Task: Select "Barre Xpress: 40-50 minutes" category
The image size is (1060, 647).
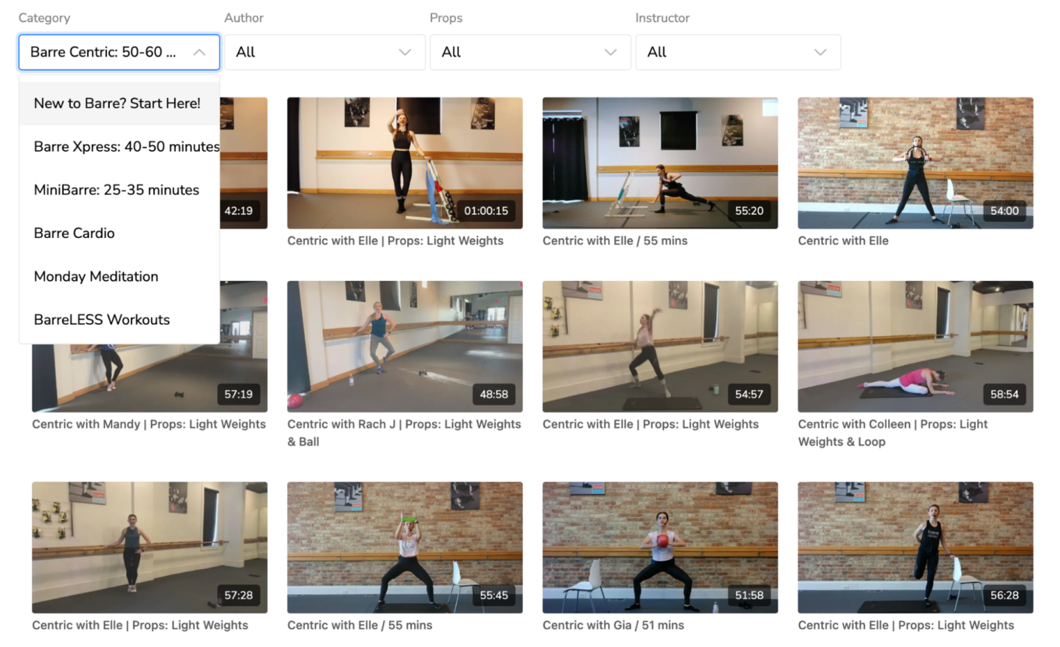Action: click(x=126, y=146)
